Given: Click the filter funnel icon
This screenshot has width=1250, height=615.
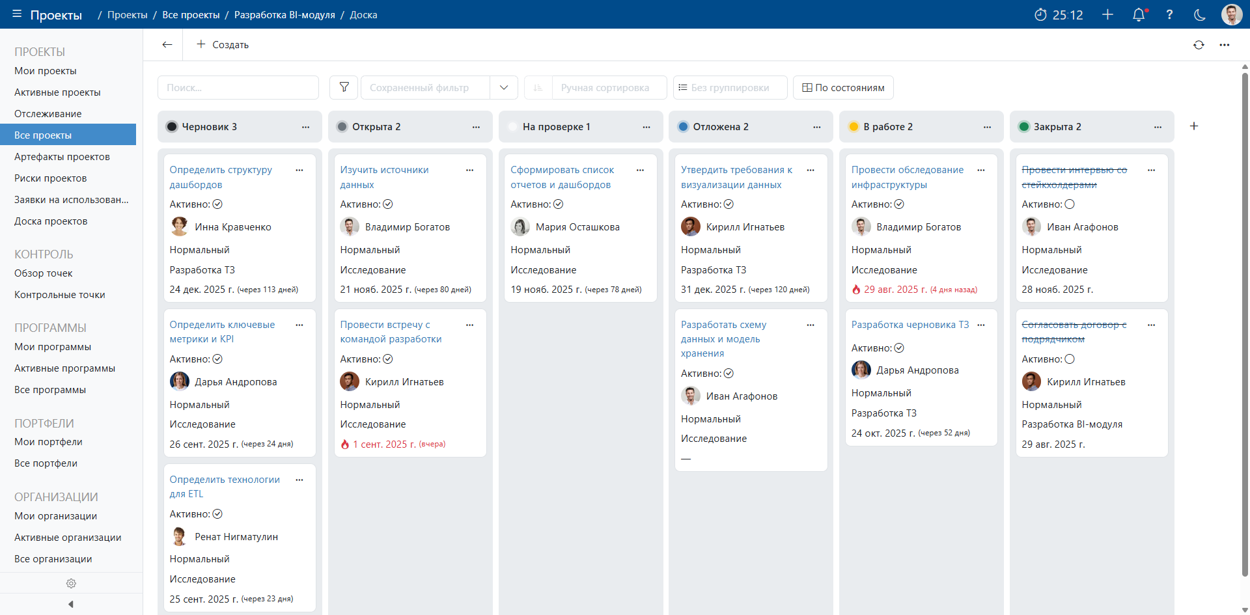Looking at the screenshot, I should click(x=344, y=87).
